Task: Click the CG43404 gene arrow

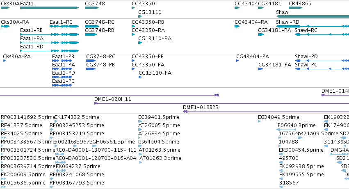Action: pos(237,8)
